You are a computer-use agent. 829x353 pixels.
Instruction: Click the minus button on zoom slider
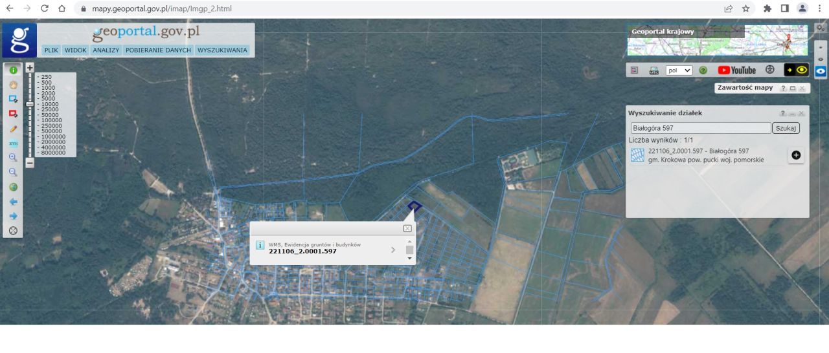coord(30,163)
